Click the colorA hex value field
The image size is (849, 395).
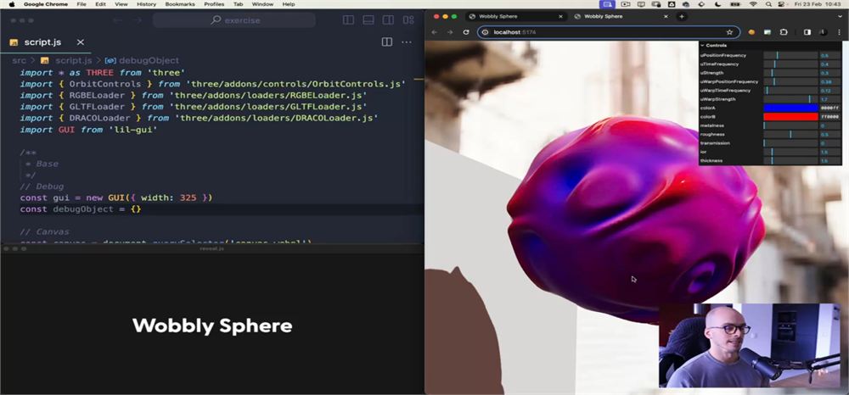[x=830, y=108]
